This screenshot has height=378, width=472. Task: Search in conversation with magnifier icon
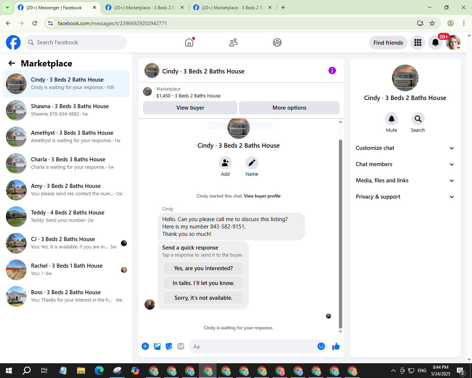418,119
